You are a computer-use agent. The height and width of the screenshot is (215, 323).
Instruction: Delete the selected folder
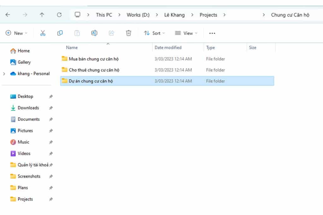click(129, 33)
